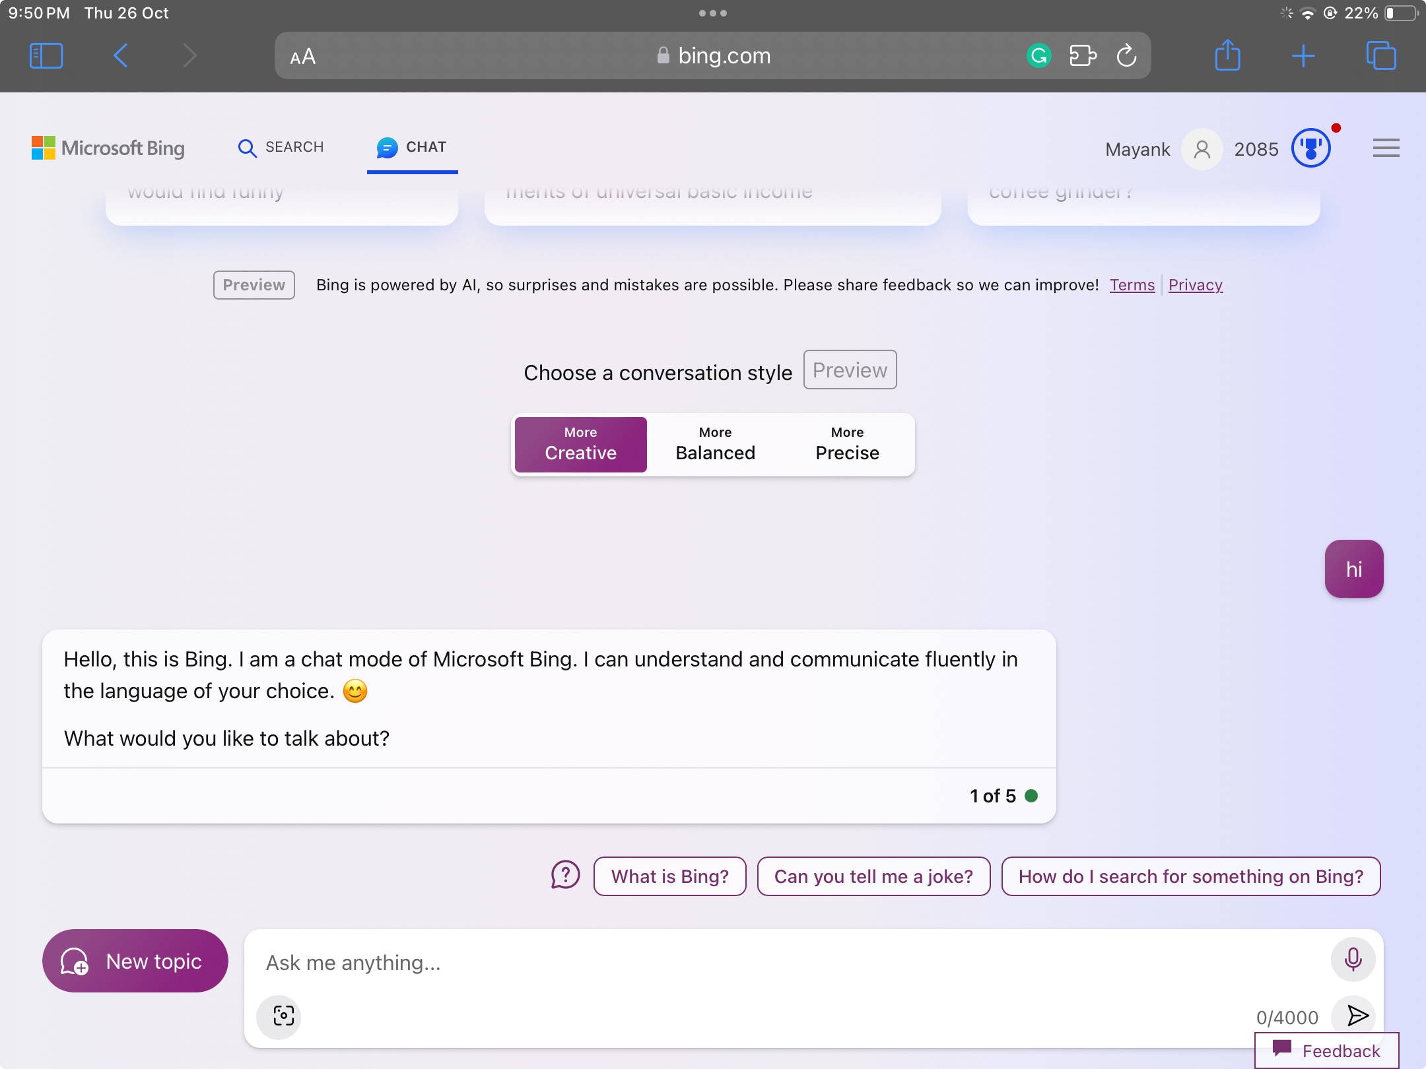Select the More Creative conversation style
Viewport: 1426px width, 1069px height.
click(x=580, y=444)
